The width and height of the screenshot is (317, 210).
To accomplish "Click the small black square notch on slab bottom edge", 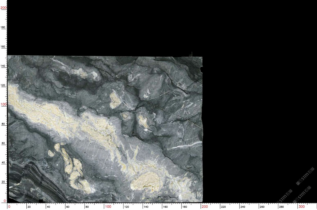I will tap(40, 201).
